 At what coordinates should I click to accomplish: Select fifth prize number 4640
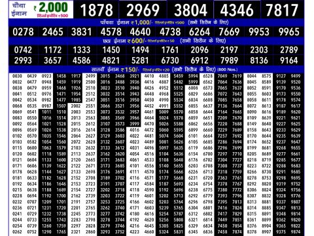click(x=140, y=32)
